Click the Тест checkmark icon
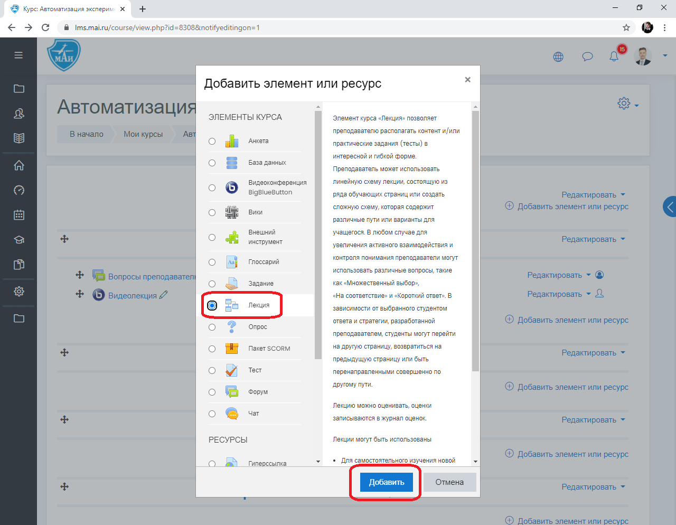The image size is (676, 525). (232, 370)
